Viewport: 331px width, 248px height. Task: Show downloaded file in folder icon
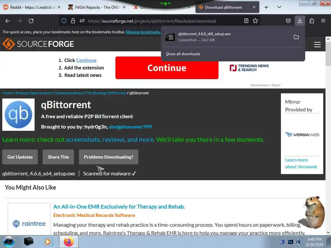point(296,37)
